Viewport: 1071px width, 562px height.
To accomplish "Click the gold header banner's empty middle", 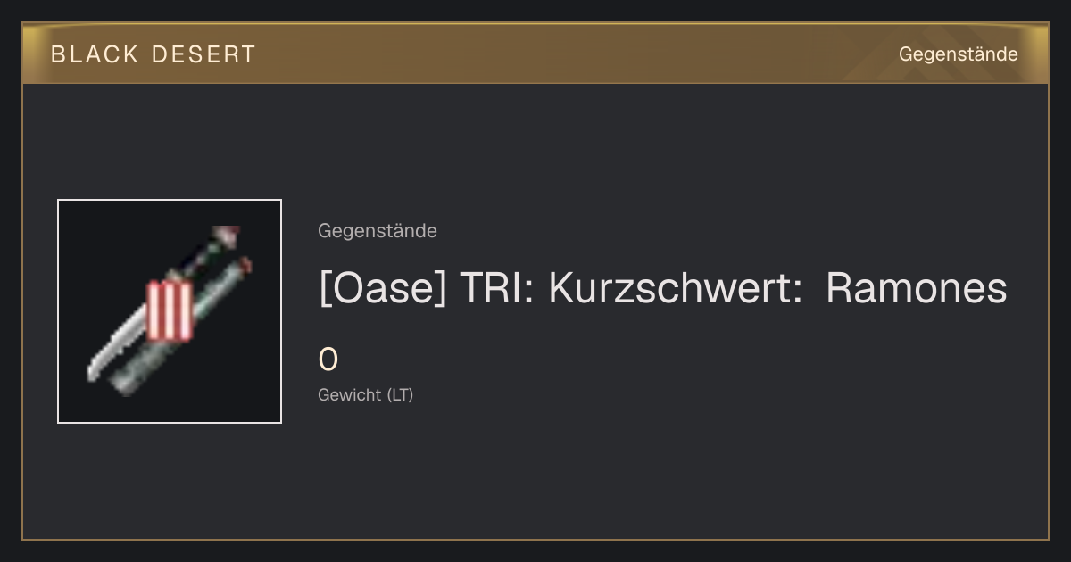I will pyautogui.click(x=571, y=54).
